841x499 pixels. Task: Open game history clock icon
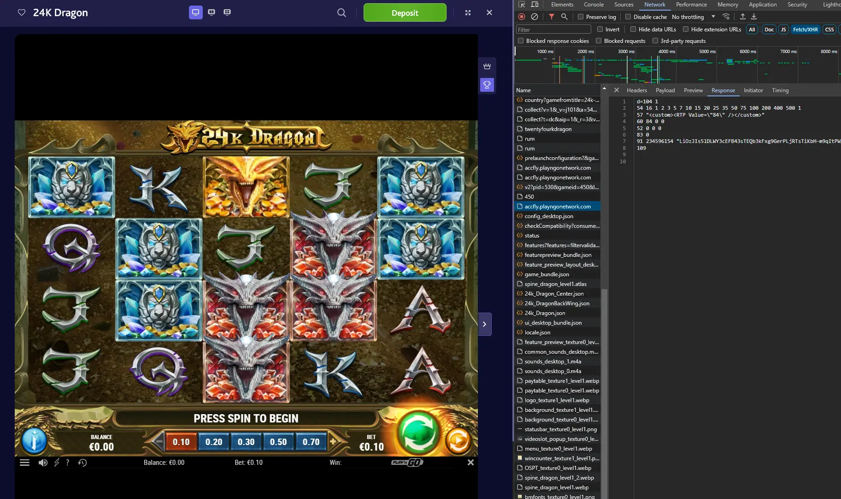click(x=82, y=463)
